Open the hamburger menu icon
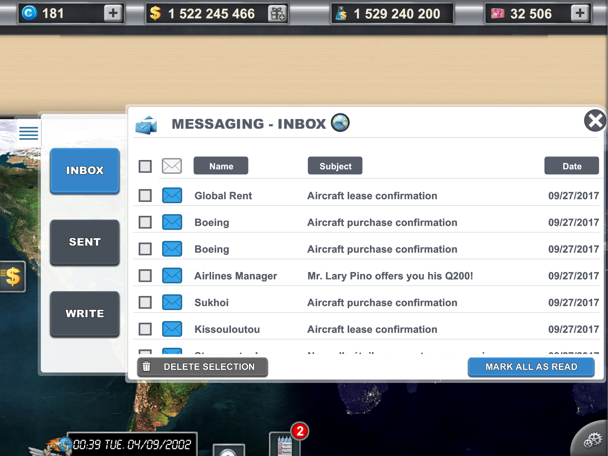This screenshot has width=608, height=456. (28, 133)
